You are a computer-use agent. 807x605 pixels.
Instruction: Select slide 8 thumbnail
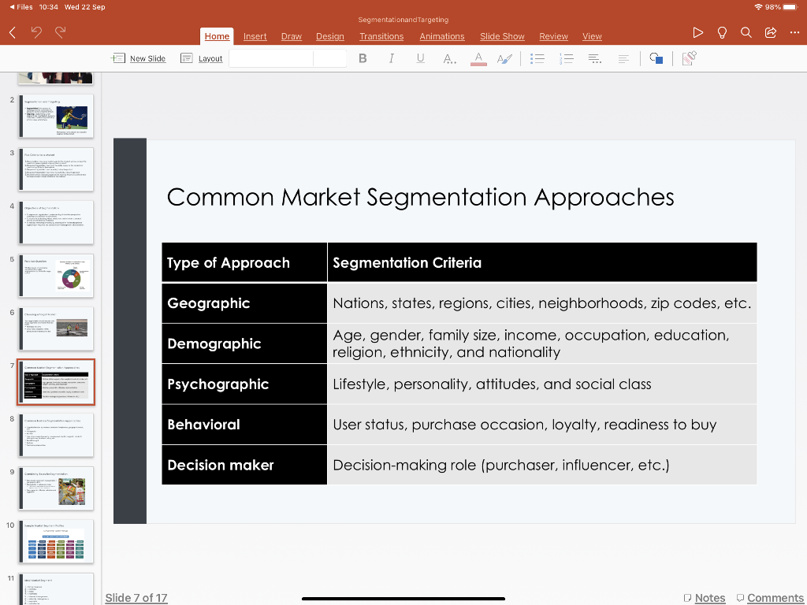click(56, 435)
